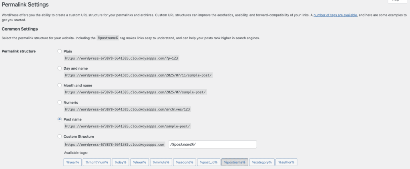Image resolution: width=410 pixels, height=169 pixels.
Task: Select the Post name radio button
Action: [60, 119]
